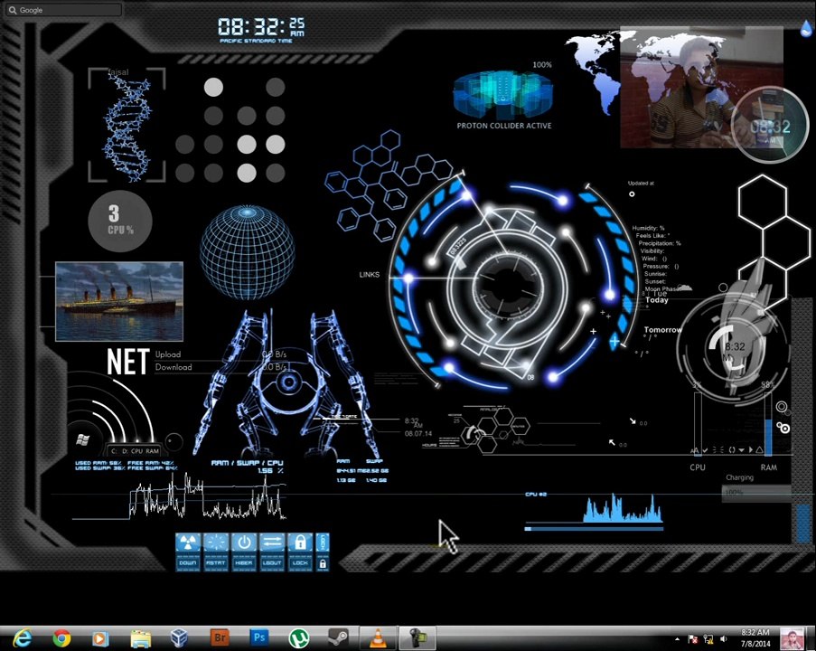Click the Upload label in NET widget

168,354
